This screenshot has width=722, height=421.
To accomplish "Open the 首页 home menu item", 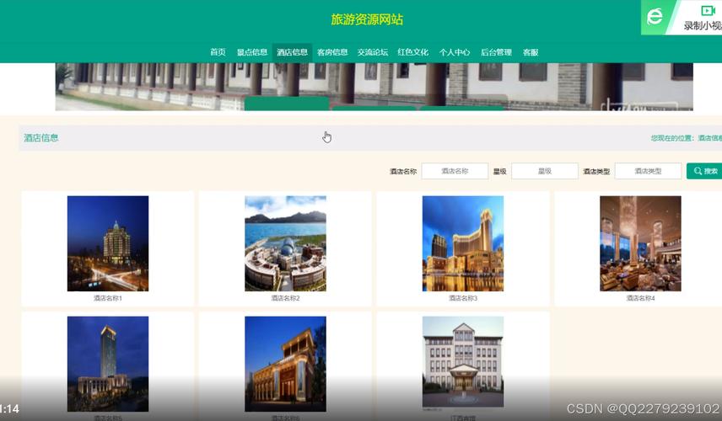I will (218, 52).
